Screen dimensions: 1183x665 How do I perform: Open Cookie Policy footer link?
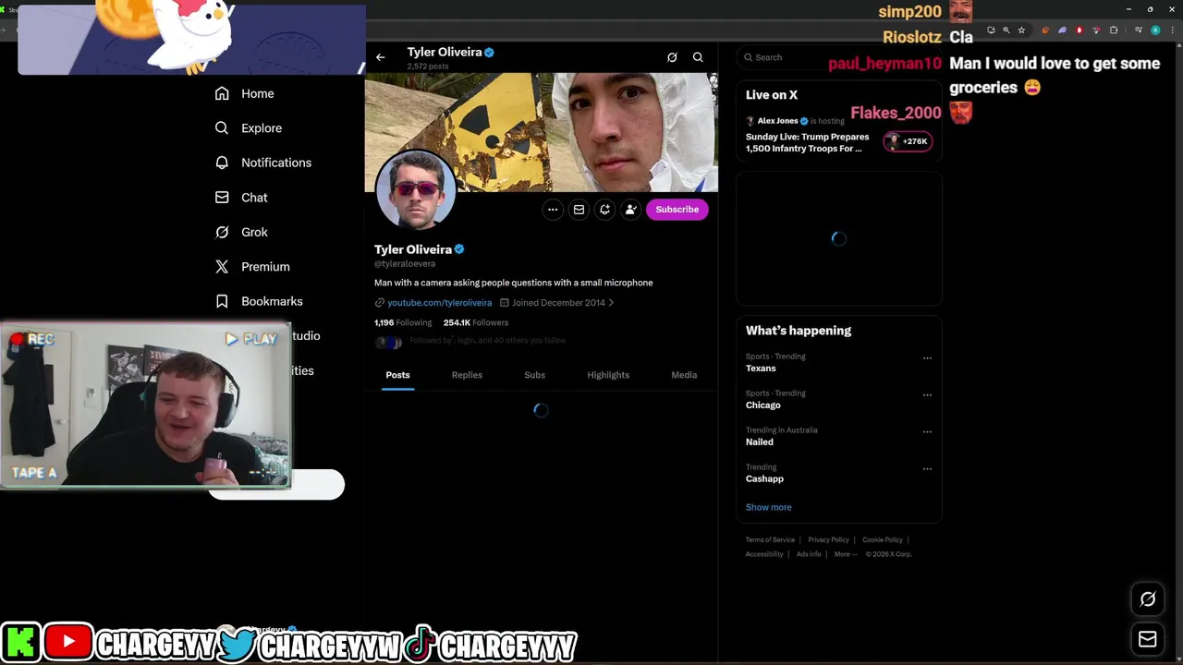pos(883,539)
